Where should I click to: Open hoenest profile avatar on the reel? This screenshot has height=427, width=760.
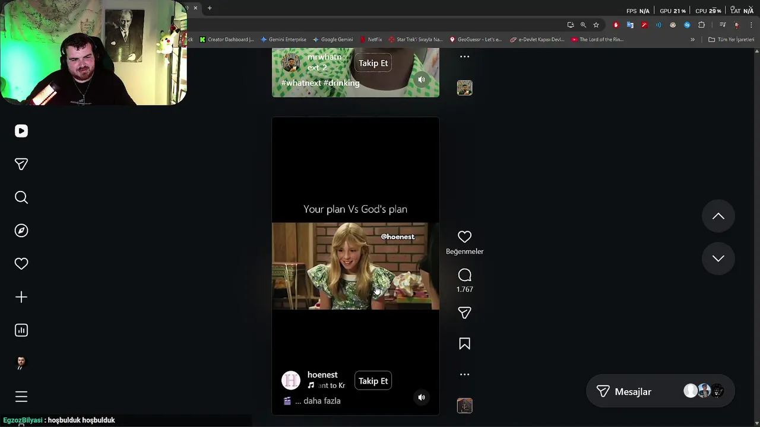tap(291, 381)
